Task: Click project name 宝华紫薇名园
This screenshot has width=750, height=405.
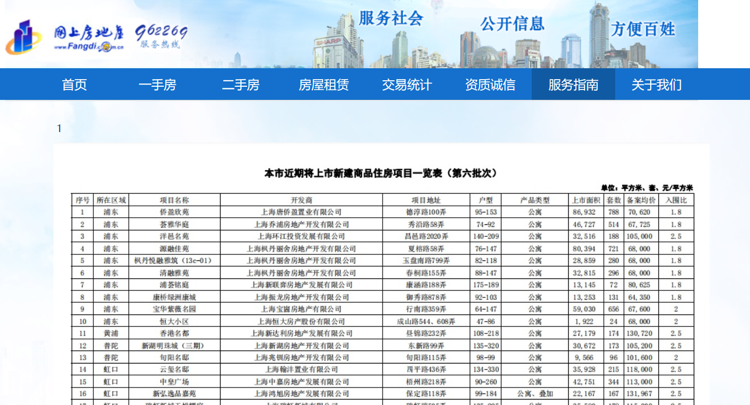Action: (174, 309)
